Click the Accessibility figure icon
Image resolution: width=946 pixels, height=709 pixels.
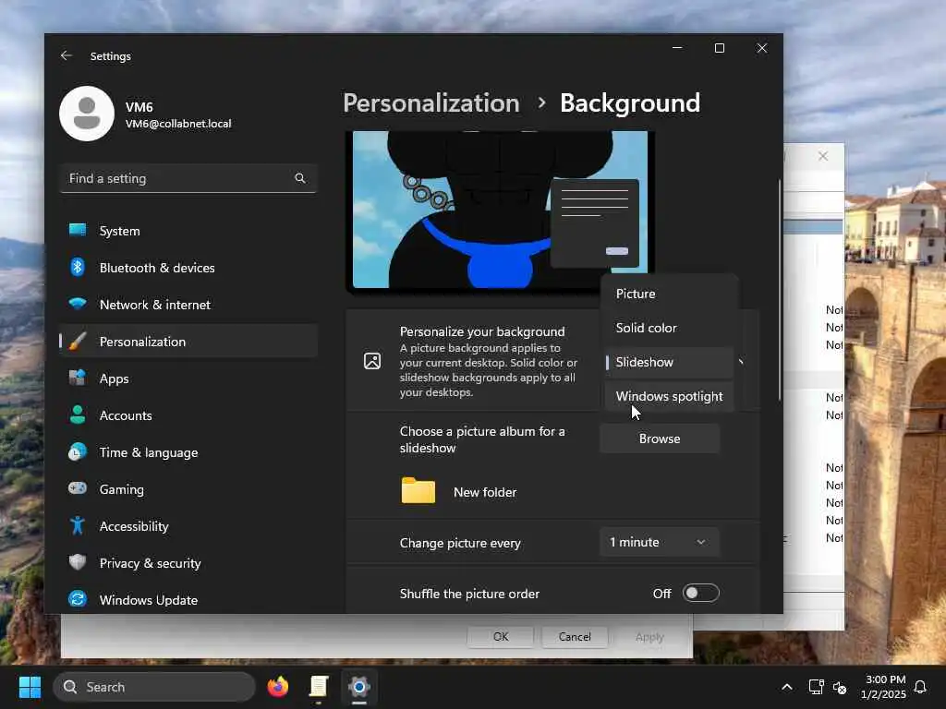78,525
